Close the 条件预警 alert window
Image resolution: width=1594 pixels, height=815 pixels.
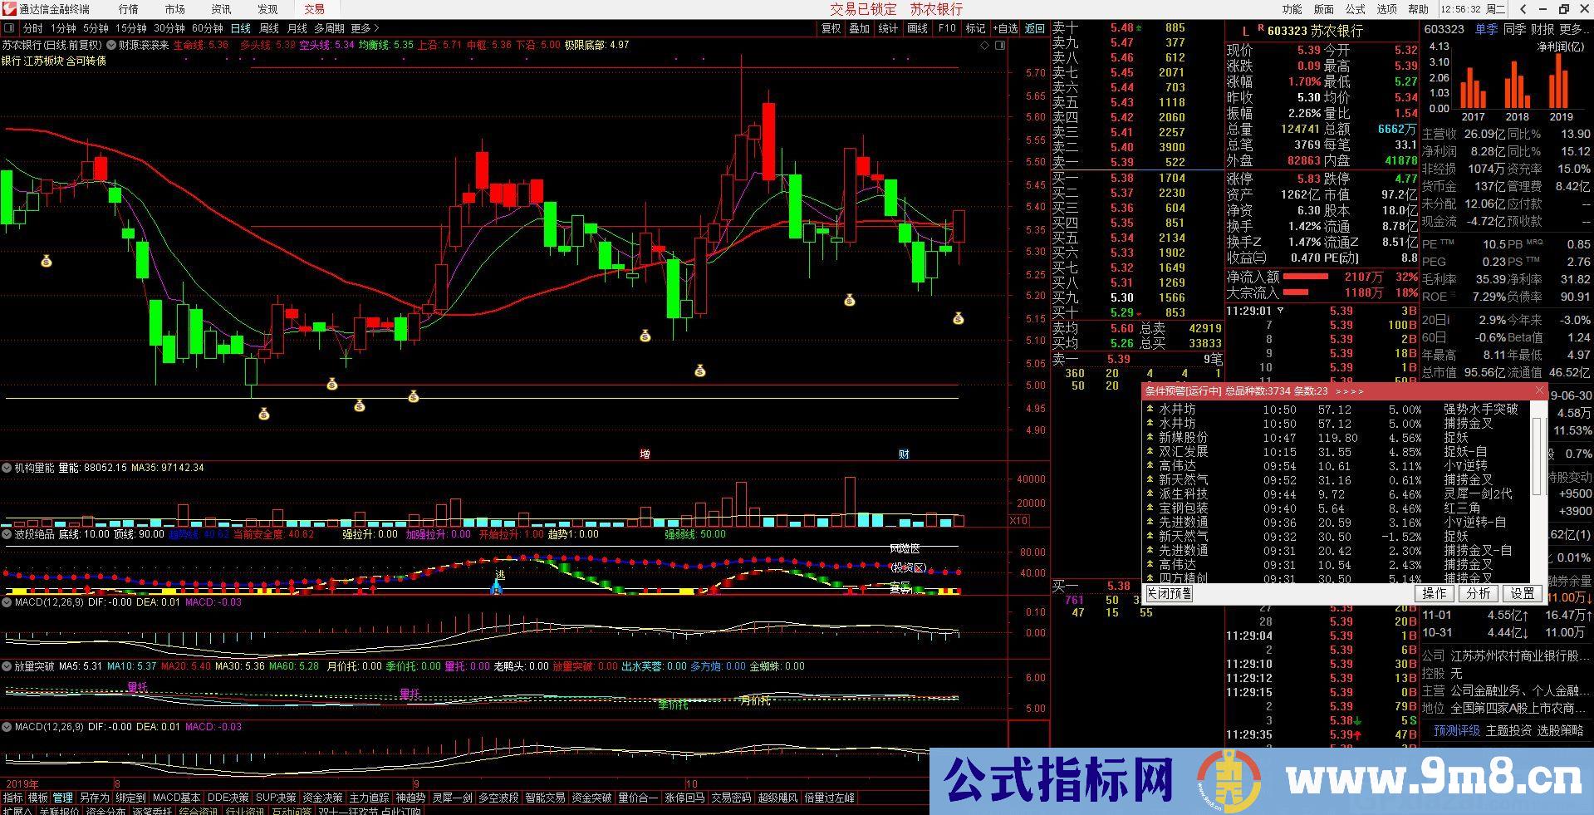pos(1539,390)
